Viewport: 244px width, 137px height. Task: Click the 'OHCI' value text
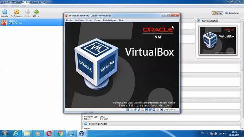(102, 117)
